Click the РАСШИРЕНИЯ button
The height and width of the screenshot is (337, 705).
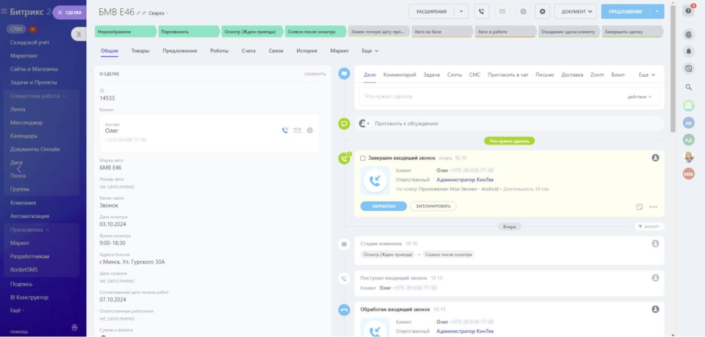[431, 11]
